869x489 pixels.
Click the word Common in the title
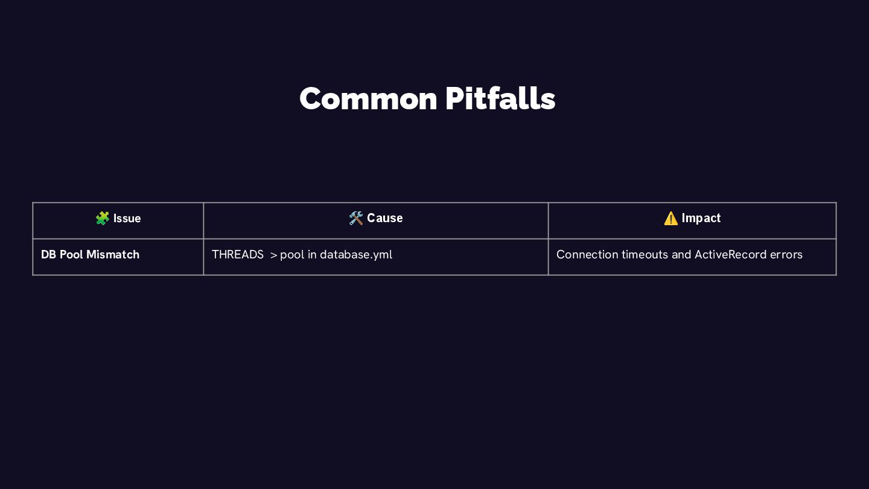pyautogui.click(x=368, y=98)
